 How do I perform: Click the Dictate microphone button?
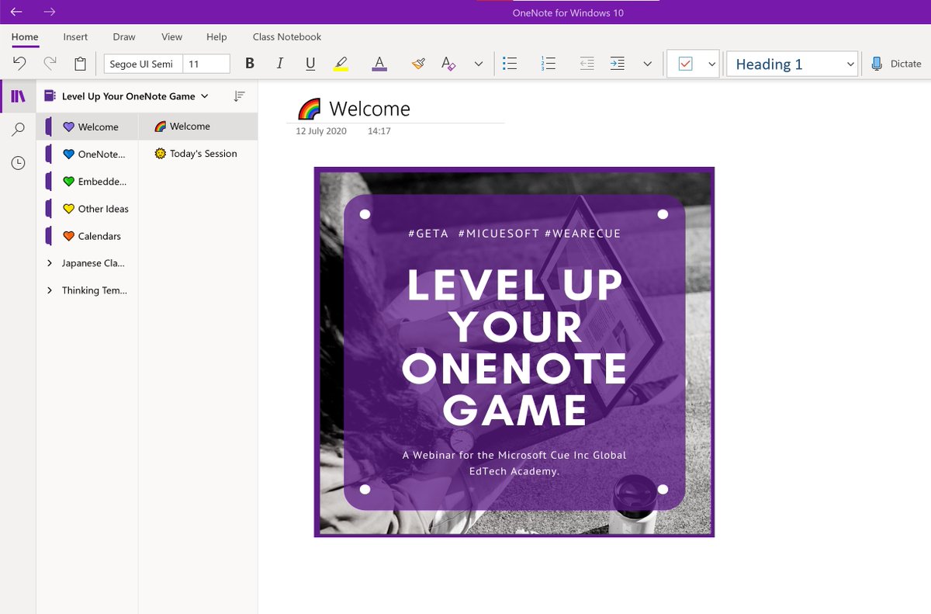[x=896, y=64]
